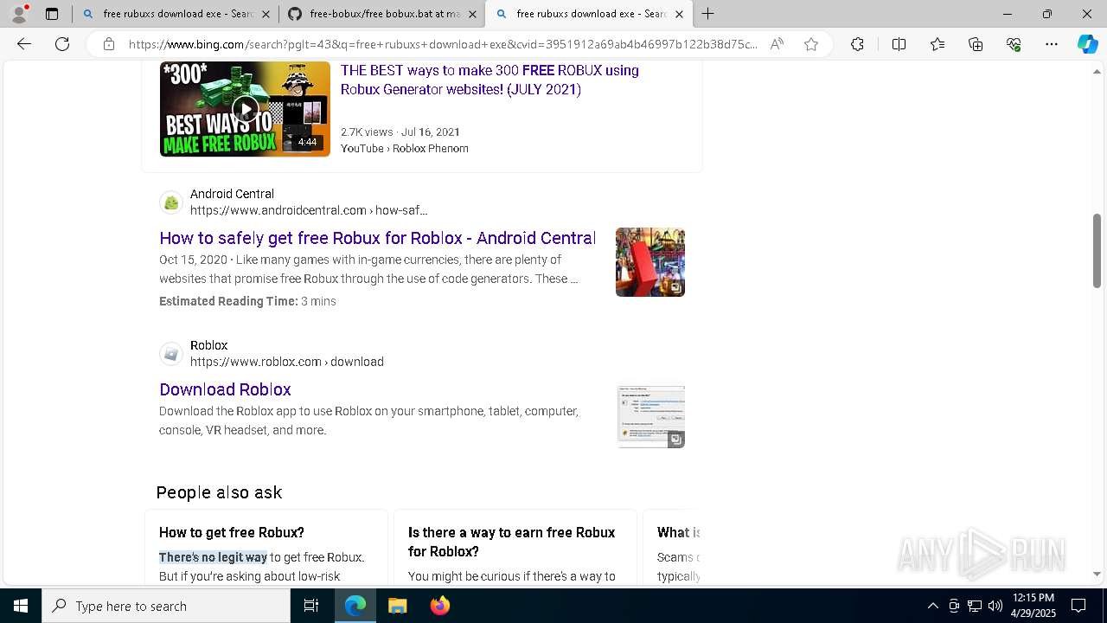
Task: Open THE BEST ways to make 300 FREE ROBUX link
Action: click(490, 80)
